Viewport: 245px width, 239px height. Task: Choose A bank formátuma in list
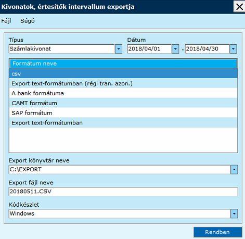(x=123, y=93)
